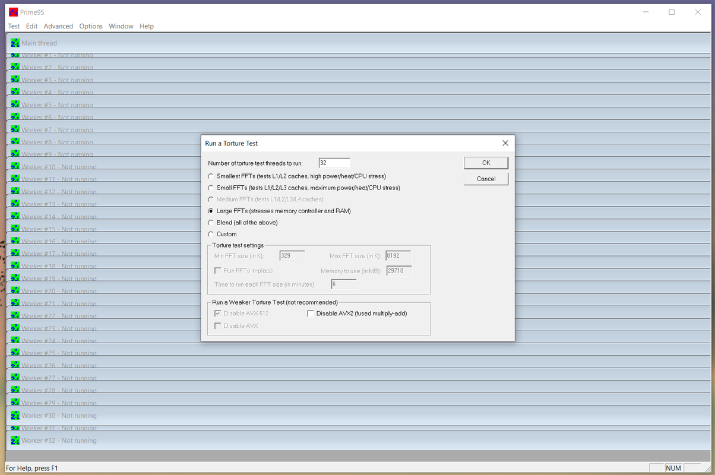Open the Options menu
This screenshot has width=715, height=475.
click(91, 26)
